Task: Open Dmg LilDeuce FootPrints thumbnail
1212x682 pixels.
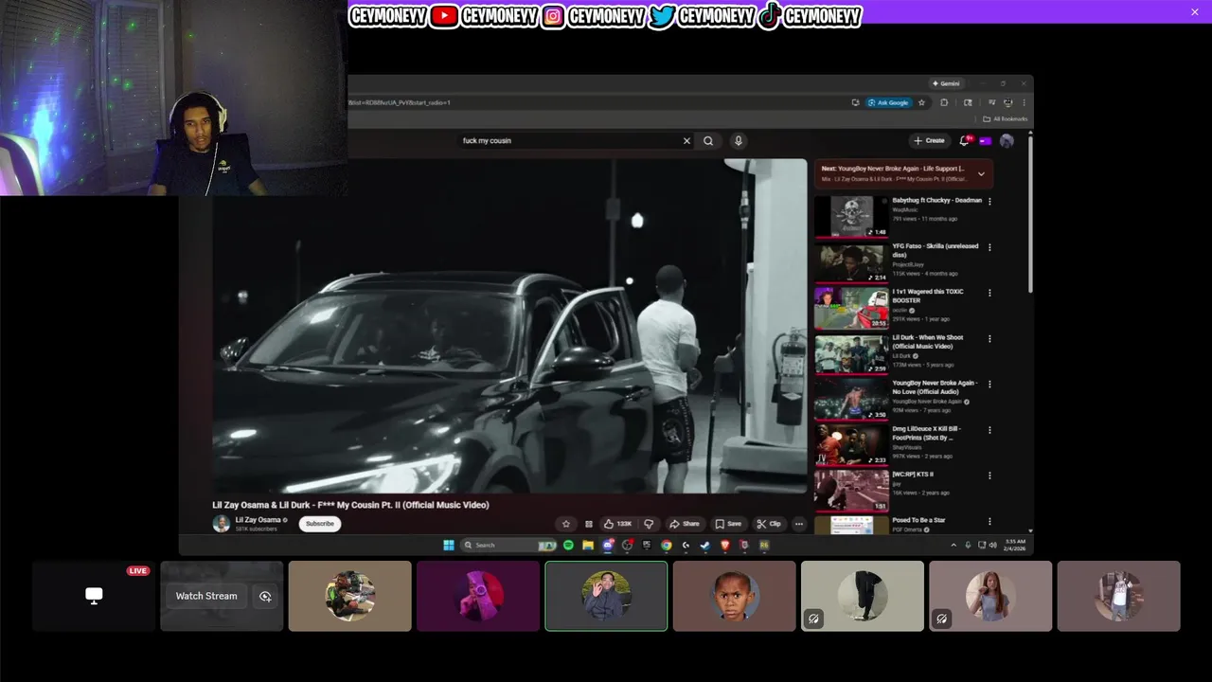Action: (x=851, y=445)
